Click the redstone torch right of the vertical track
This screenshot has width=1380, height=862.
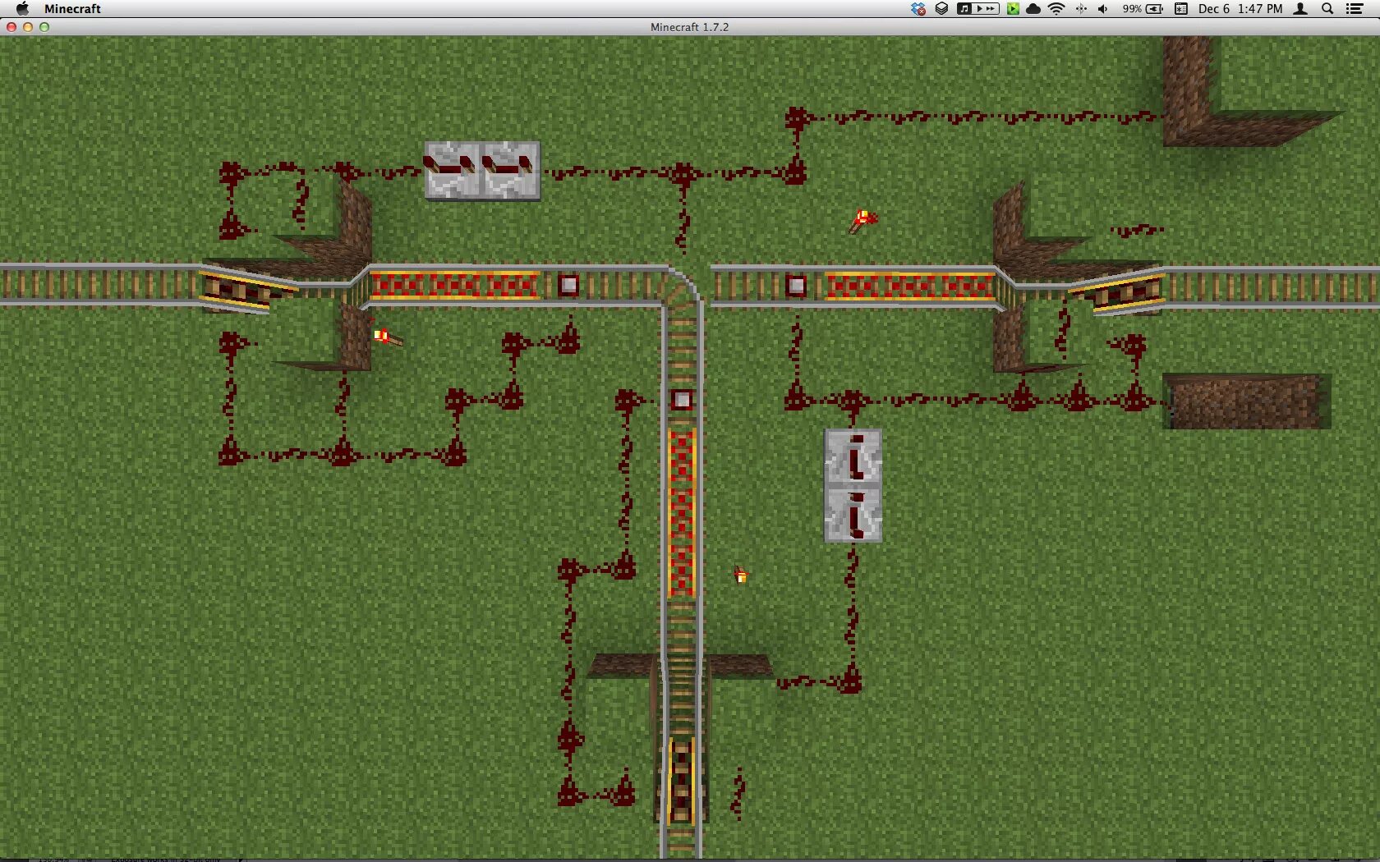click(x=741, y=575)
